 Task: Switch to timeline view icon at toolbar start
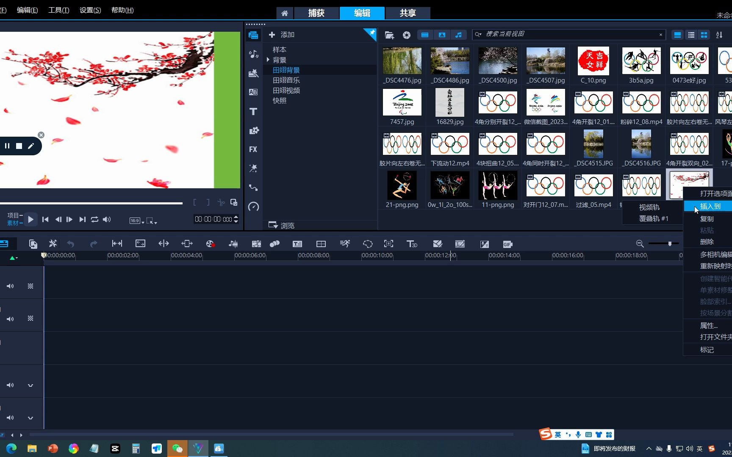tap(4, 244)
